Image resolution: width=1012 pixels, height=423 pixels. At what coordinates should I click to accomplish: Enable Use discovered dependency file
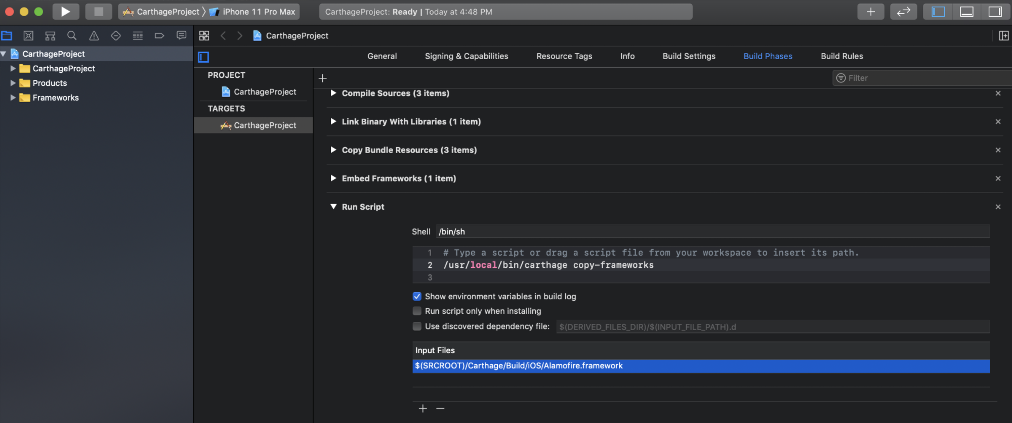pyautogui.click(x=417, y=326)
